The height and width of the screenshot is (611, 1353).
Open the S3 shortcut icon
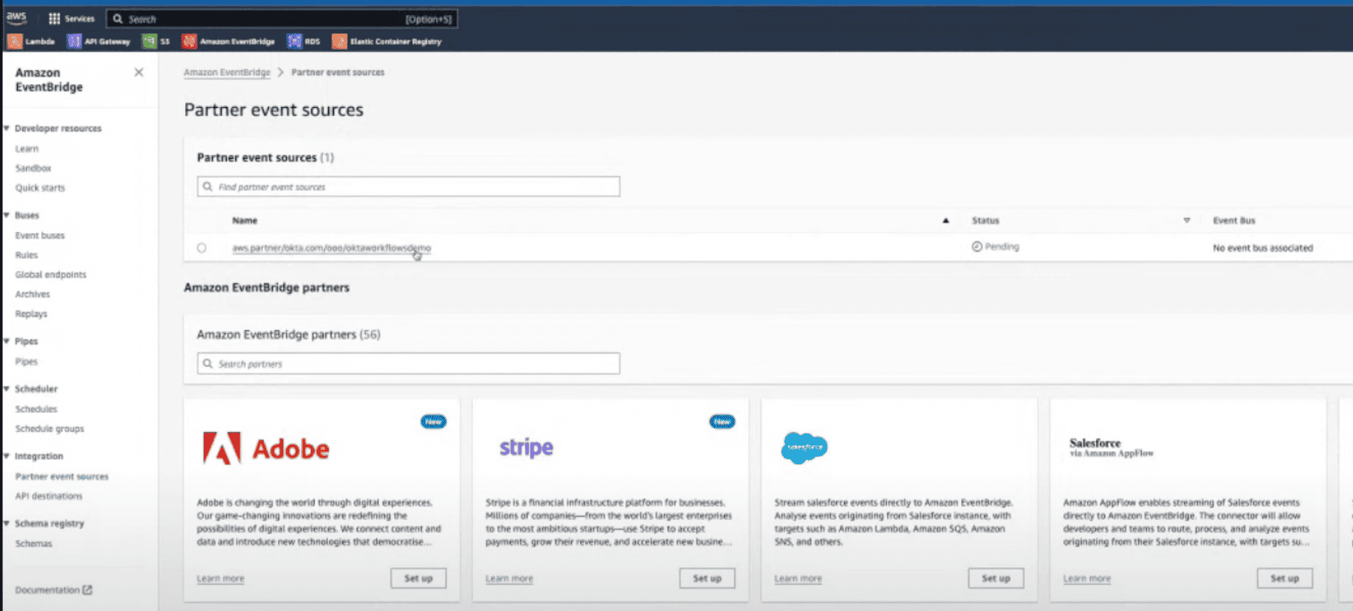(149, 41)
